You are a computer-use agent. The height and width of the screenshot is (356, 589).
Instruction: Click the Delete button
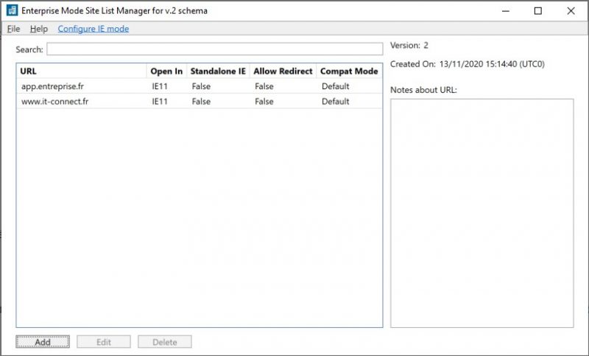[x=164, y=342]
